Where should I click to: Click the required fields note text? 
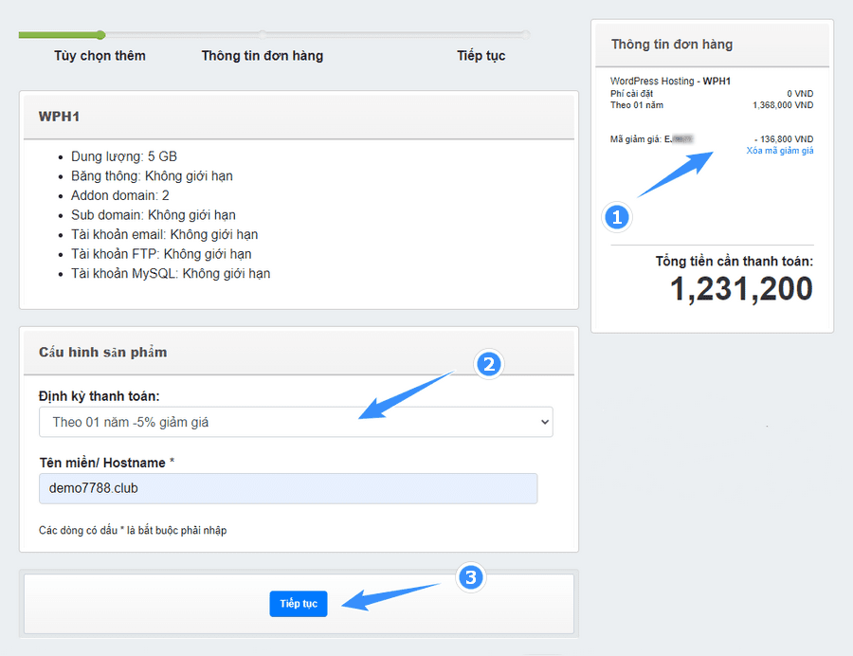(x=133, y=530)
